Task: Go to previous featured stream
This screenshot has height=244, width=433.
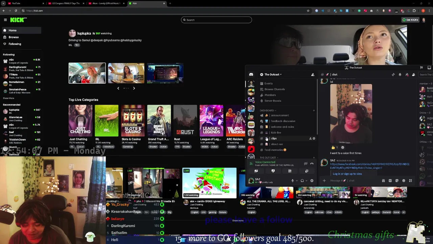Action: point(118,88)
